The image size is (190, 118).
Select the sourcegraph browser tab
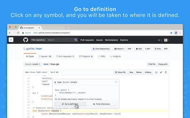click(30, 28)
